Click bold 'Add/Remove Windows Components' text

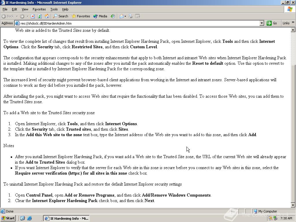tap(176, 195)
